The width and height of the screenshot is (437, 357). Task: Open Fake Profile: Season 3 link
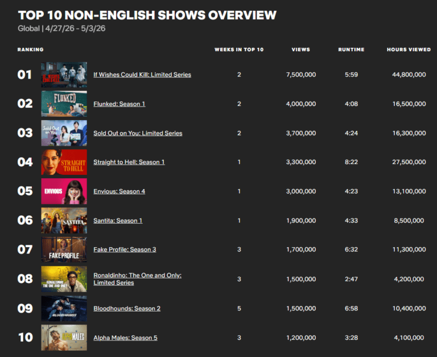pos(125,249)
